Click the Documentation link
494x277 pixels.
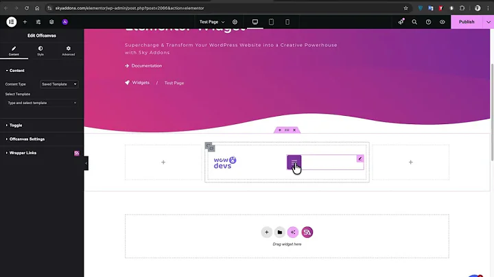(x=147, y=66)
